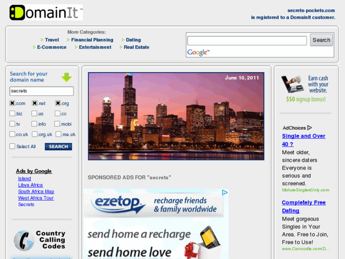Click the laptop cash icon
Viewport: 345px width, 259px height.
293,84
